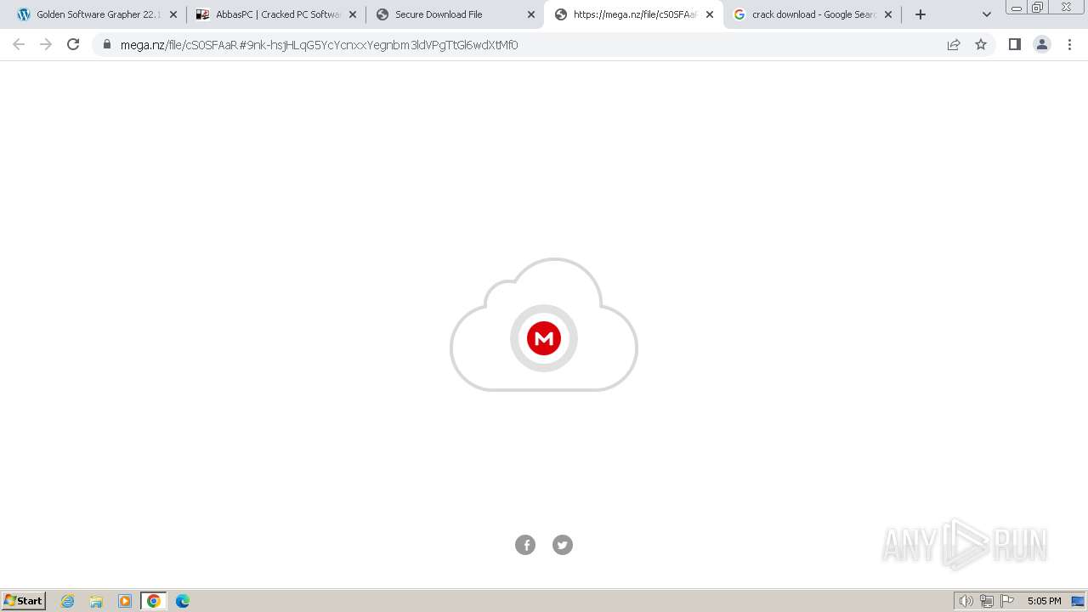1088x612 pixels.
Task: Toggle the Chrome side panel
Action: (x=1015, y=44)
